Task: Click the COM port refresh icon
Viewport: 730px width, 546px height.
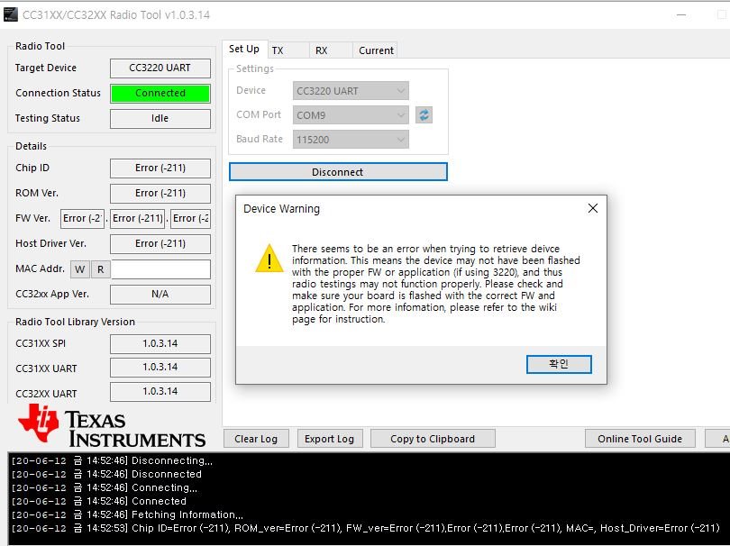Action: tap(424, 115)
